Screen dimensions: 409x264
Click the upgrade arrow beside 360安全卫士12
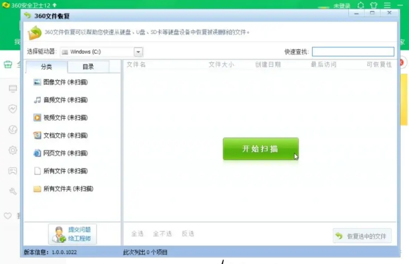[54, 5]
